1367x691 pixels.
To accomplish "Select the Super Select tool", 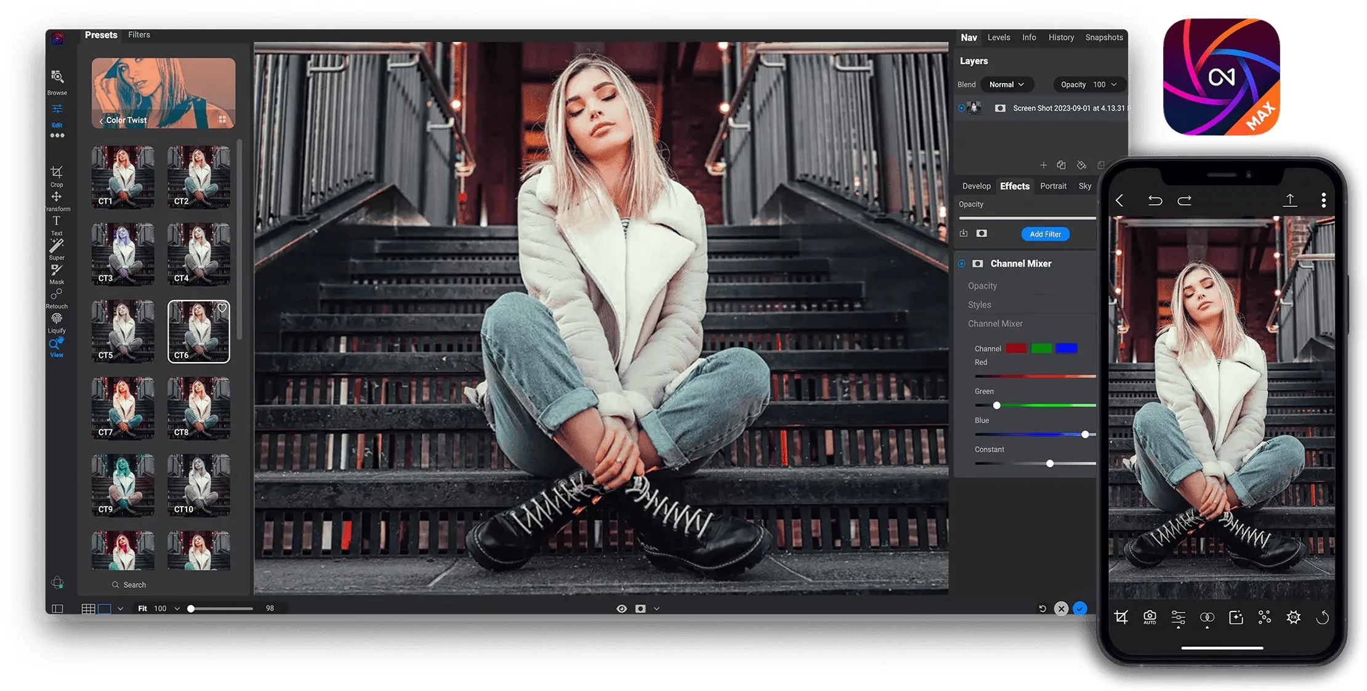I will click(57, 249).
